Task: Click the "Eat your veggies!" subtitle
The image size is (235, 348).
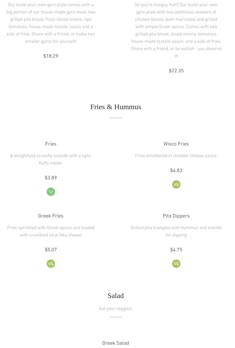Action: coord(115,309)
